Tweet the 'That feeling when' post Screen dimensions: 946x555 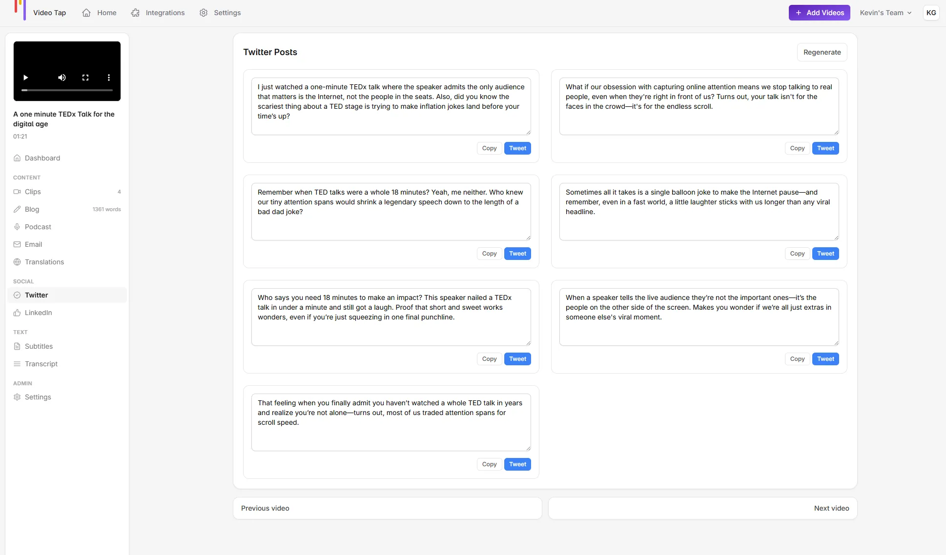tap(517, 464)
